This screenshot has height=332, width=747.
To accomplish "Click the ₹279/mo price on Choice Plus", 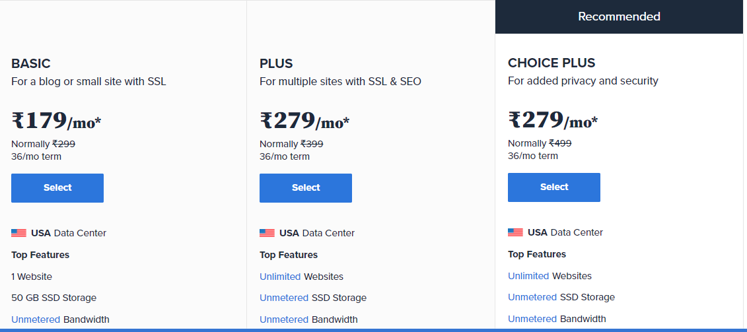I will coord(553,121).
